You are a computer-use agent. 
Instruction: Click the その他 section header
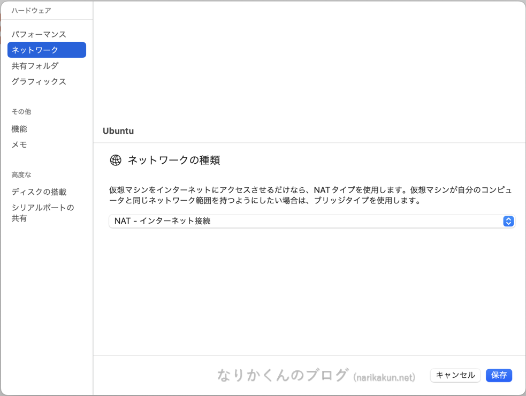pyautogui.click(x=21, y=112)
